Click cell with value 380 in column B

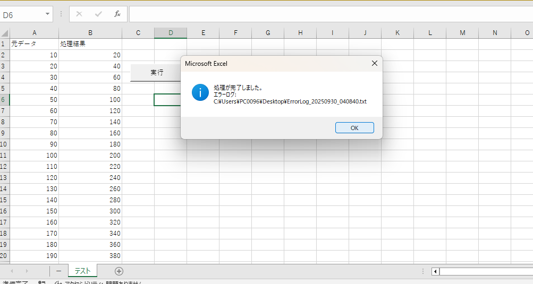click(90, 255)
